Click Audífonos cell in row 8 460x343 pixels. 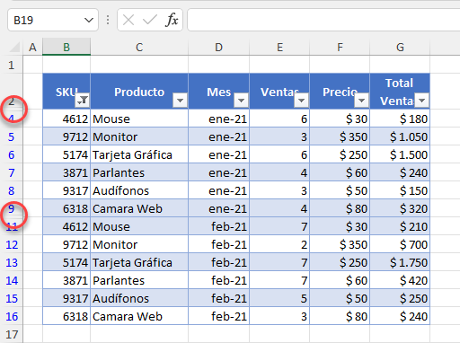coord(139,190)
